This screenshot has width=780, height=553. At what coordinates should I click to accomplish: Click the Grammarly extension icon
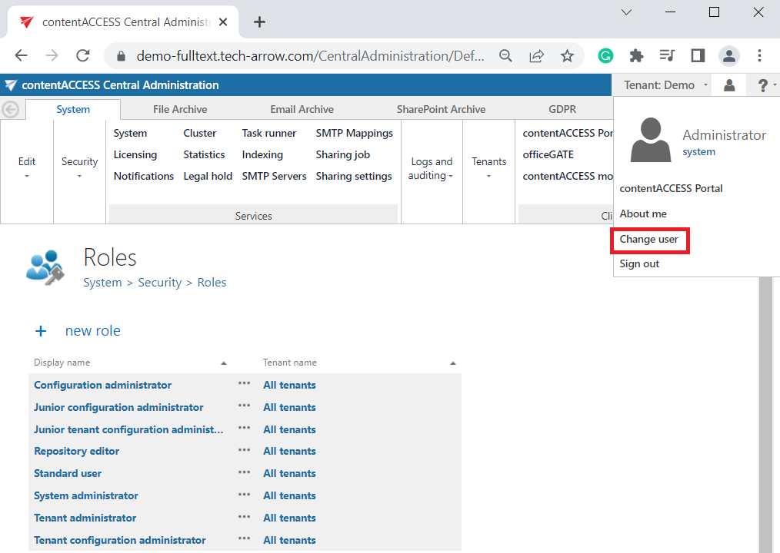(606, 56)
